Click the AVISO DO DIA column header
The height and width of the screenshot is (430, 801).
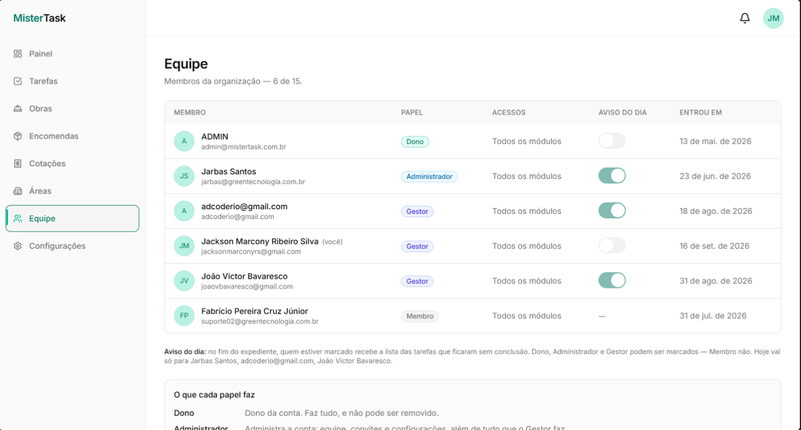(x=623, y=113)
